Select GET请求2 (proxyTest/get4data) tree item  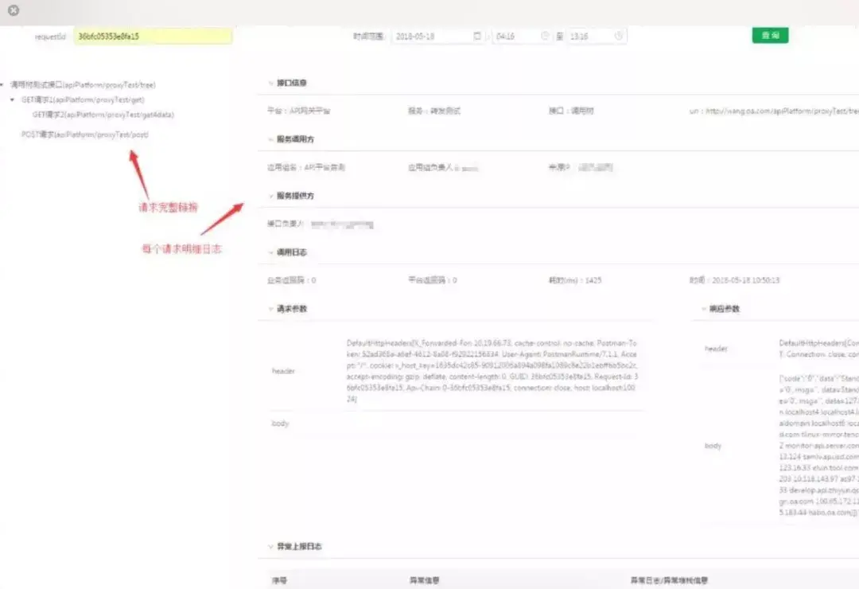tap(103, 115)
